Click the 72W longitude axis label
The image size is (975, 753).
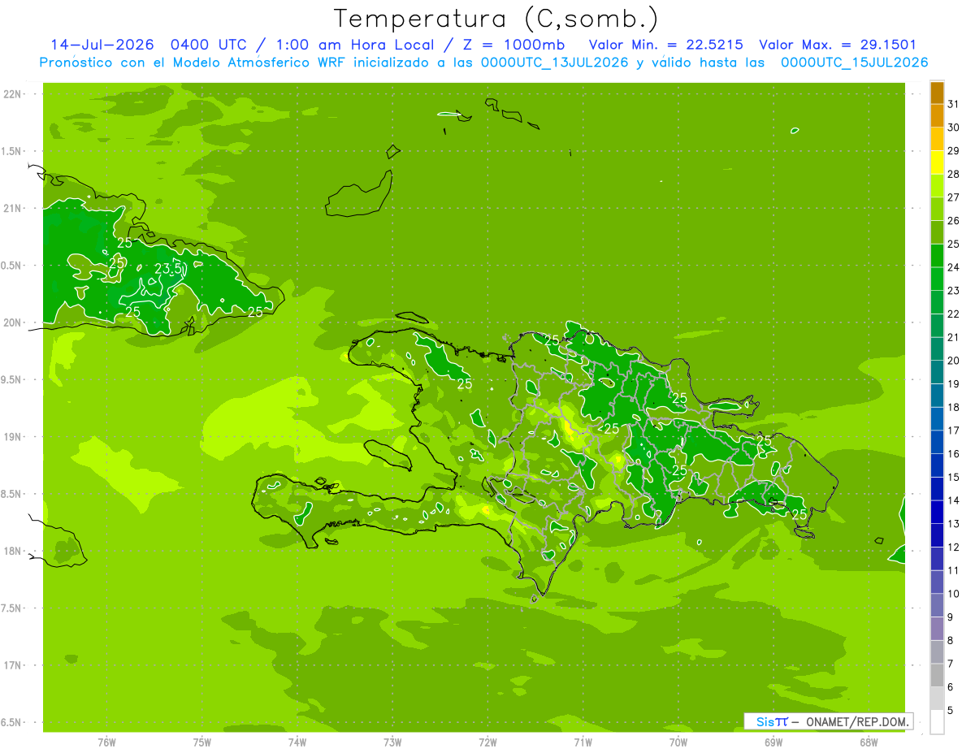click(x=487, y=742)
